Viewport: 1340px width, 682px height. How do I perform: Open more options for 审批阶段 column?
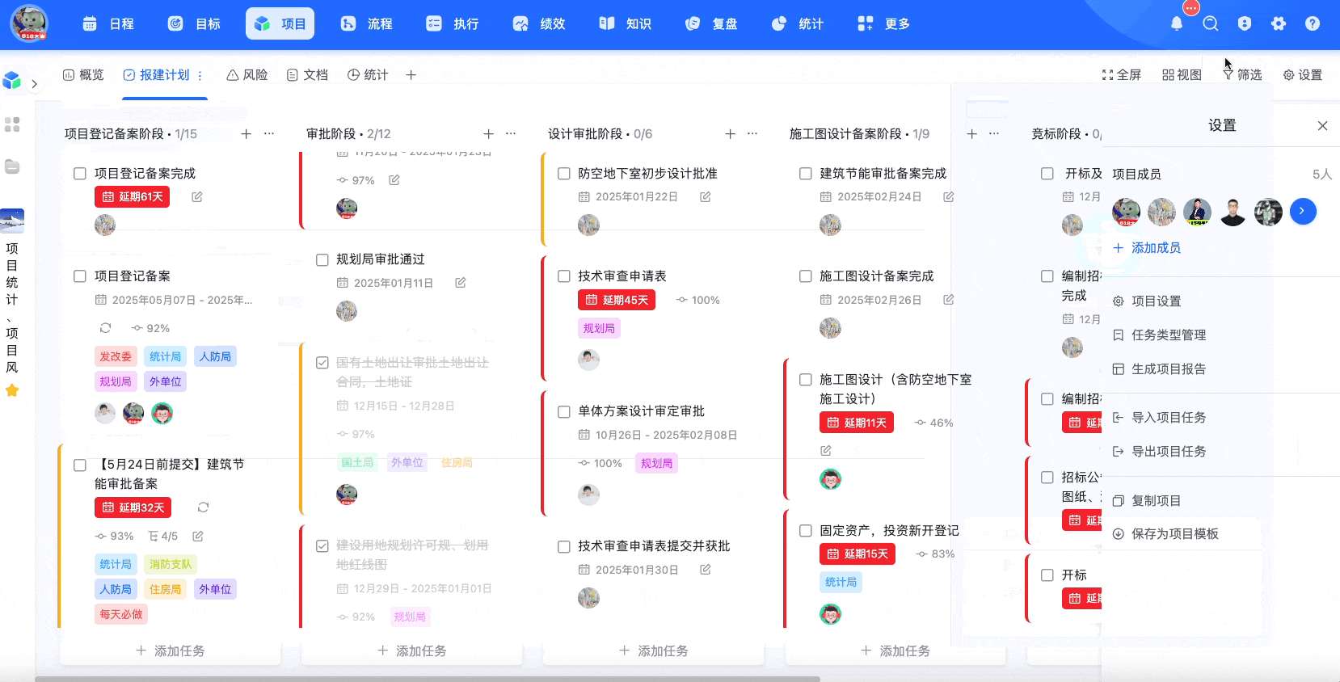coord(511,134)
